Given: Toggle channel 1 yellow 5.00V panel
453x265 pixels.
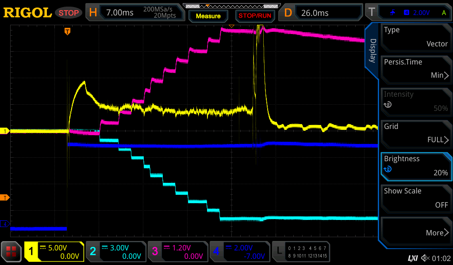Looking at the screenshot, I should tap(54, 252).
